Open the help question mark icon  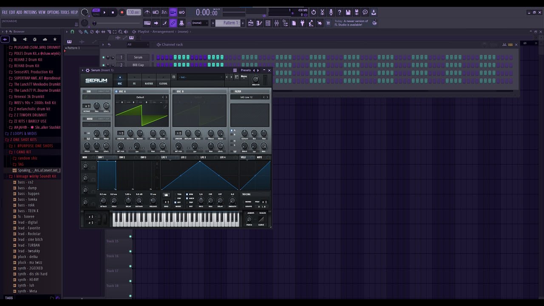tap(340, 12)
